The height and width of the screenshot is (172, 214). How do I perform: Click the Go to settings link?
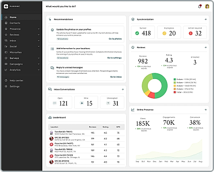(x=115, y=58)
